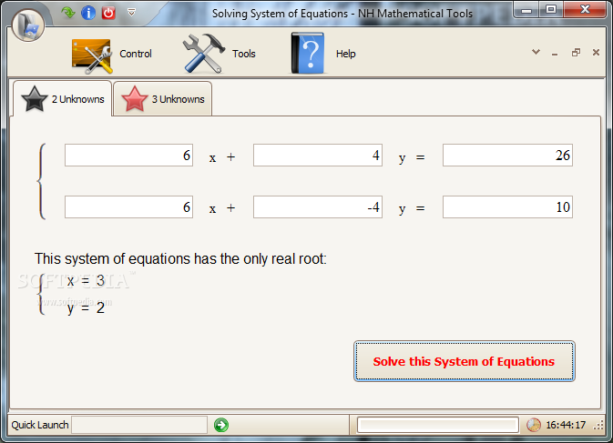Click the Help book icon
This screenshot has width=613, height=443.
pos(308,53)
